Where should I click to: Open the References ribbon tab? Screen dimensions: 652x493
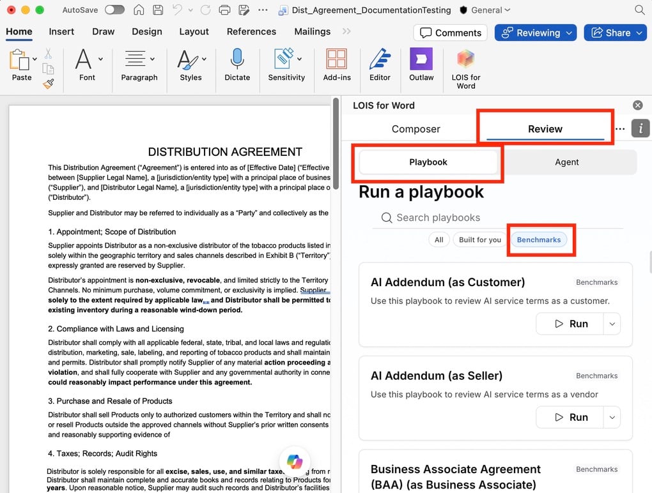pyautogui.click(x=251, y=31)
